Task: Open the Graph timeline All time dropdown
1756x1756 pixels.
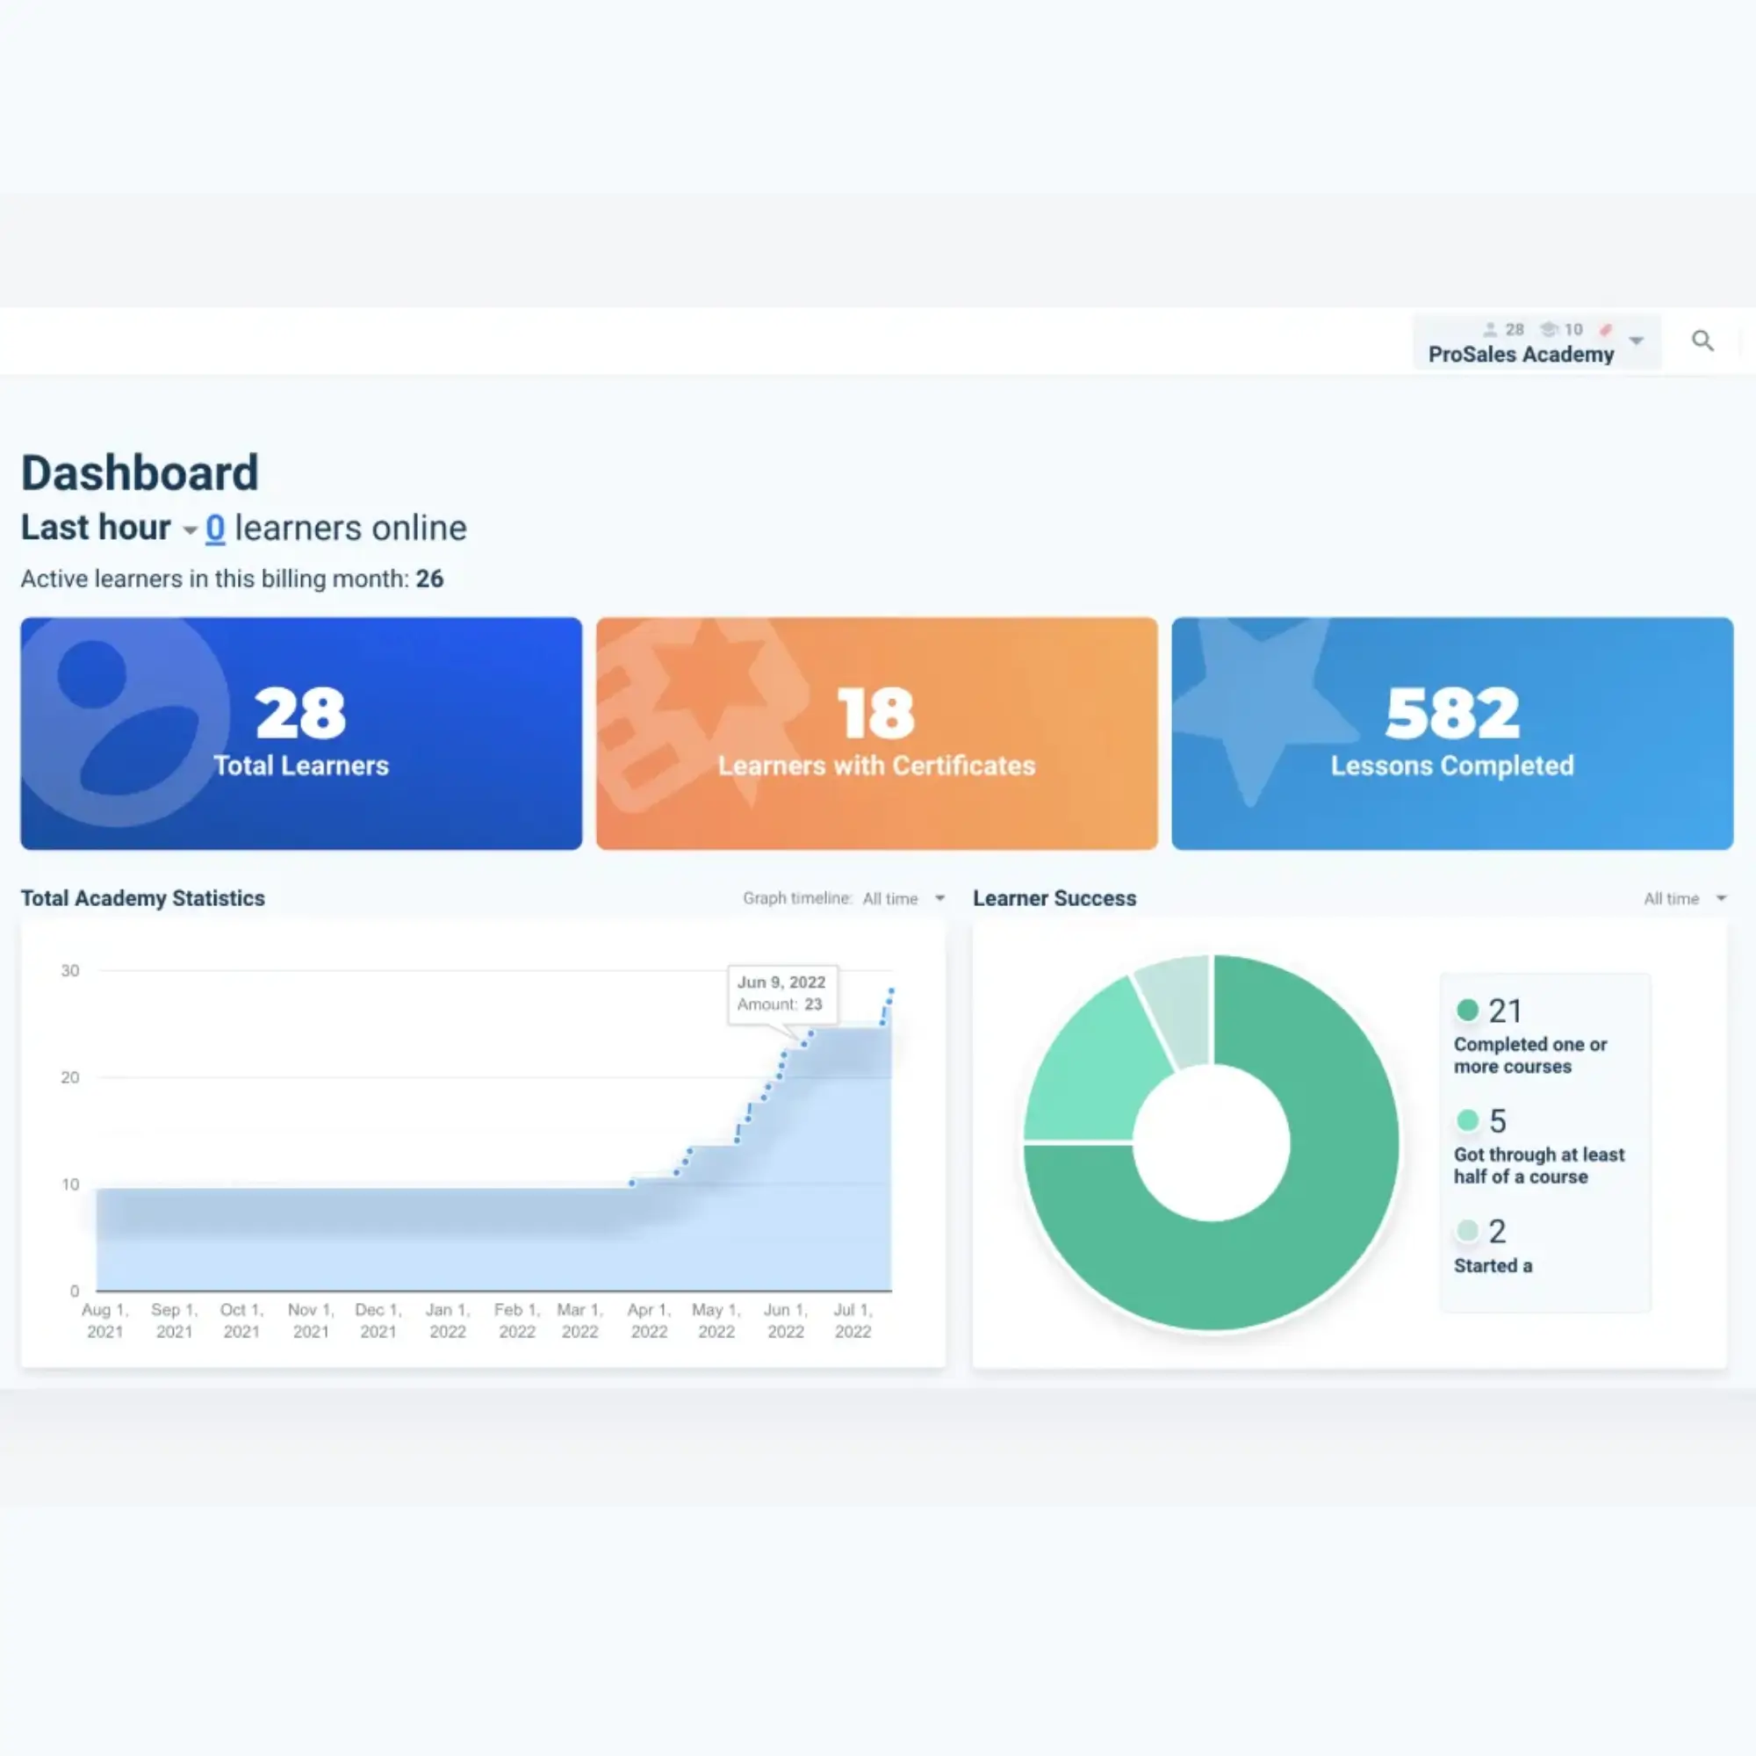Action: pyautogui.click(x=903, y=898)
